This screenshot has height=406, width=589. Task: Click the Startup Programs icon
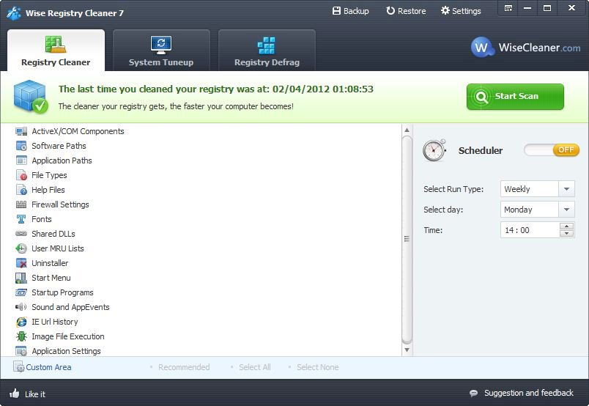[x=21, y=292]
